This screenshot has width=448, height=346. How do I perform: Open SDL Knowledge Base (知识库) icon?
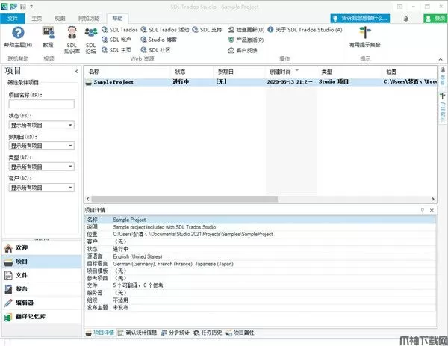pos(72,40)
